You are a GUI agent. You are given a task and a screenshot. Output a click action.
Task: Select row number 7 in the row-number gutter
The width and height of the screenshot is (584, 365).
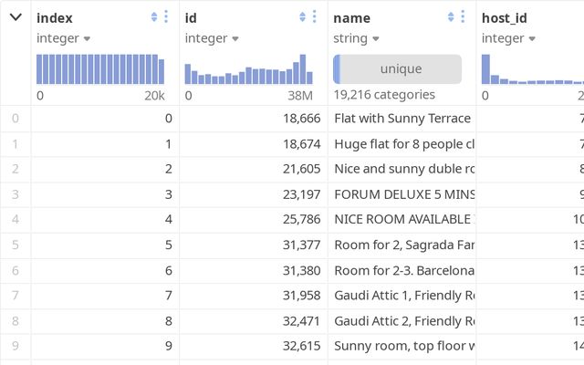[16, 296]
